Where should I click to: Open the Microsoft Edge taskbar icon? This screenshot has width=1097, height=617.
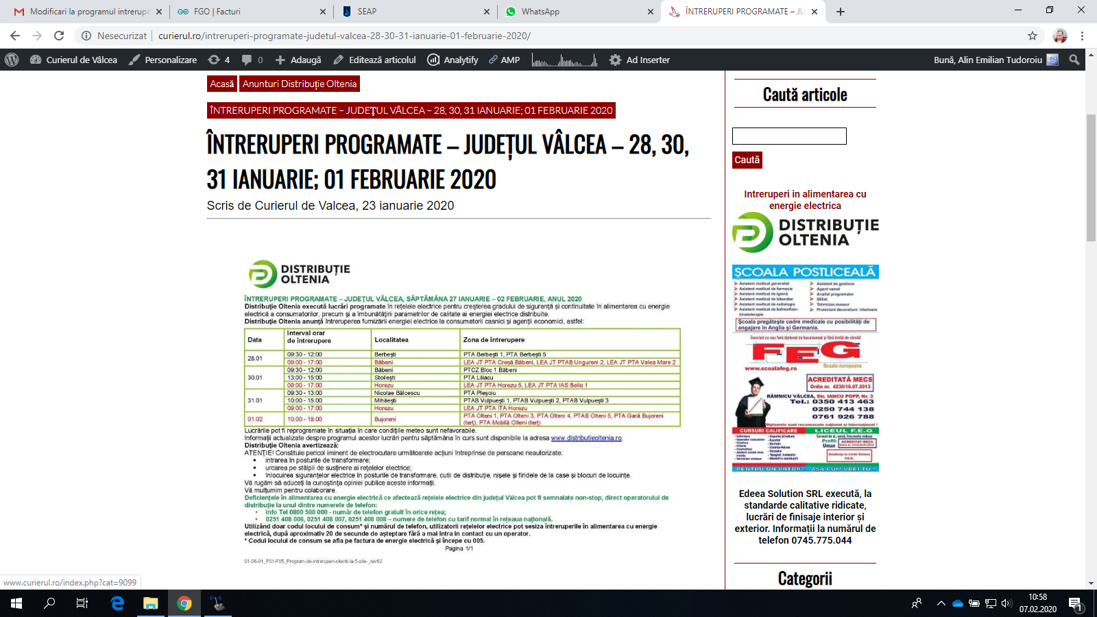click(x=117, y=603)
